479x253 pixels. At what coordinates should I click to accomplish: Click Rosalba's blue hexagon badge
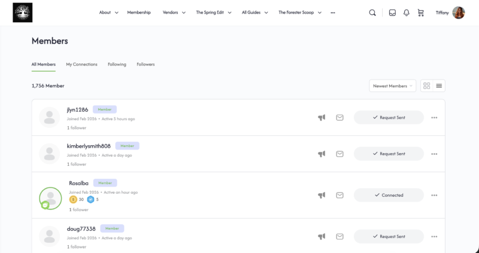pos(91,200)
